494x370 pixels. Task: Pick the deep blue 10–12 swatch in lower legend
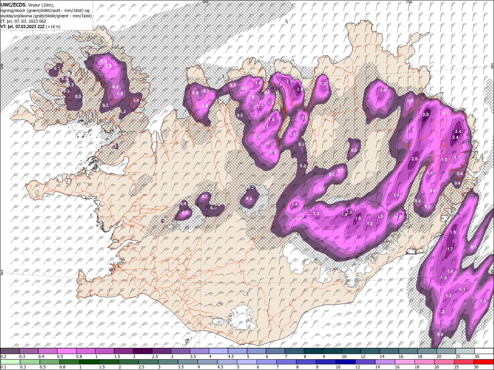(345, 362)
